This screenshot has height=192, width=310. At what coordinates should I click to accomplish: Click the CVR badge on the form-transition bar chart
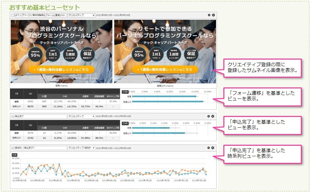[125, 92]
